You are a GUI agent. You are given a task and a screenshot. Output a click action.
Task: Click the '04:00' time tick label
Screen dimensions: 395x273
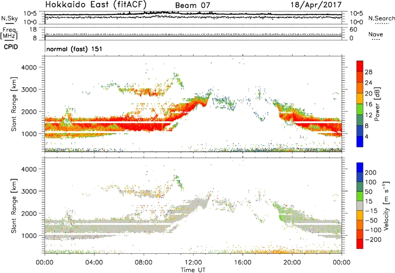pyautogui.click(x=94, y=263)
